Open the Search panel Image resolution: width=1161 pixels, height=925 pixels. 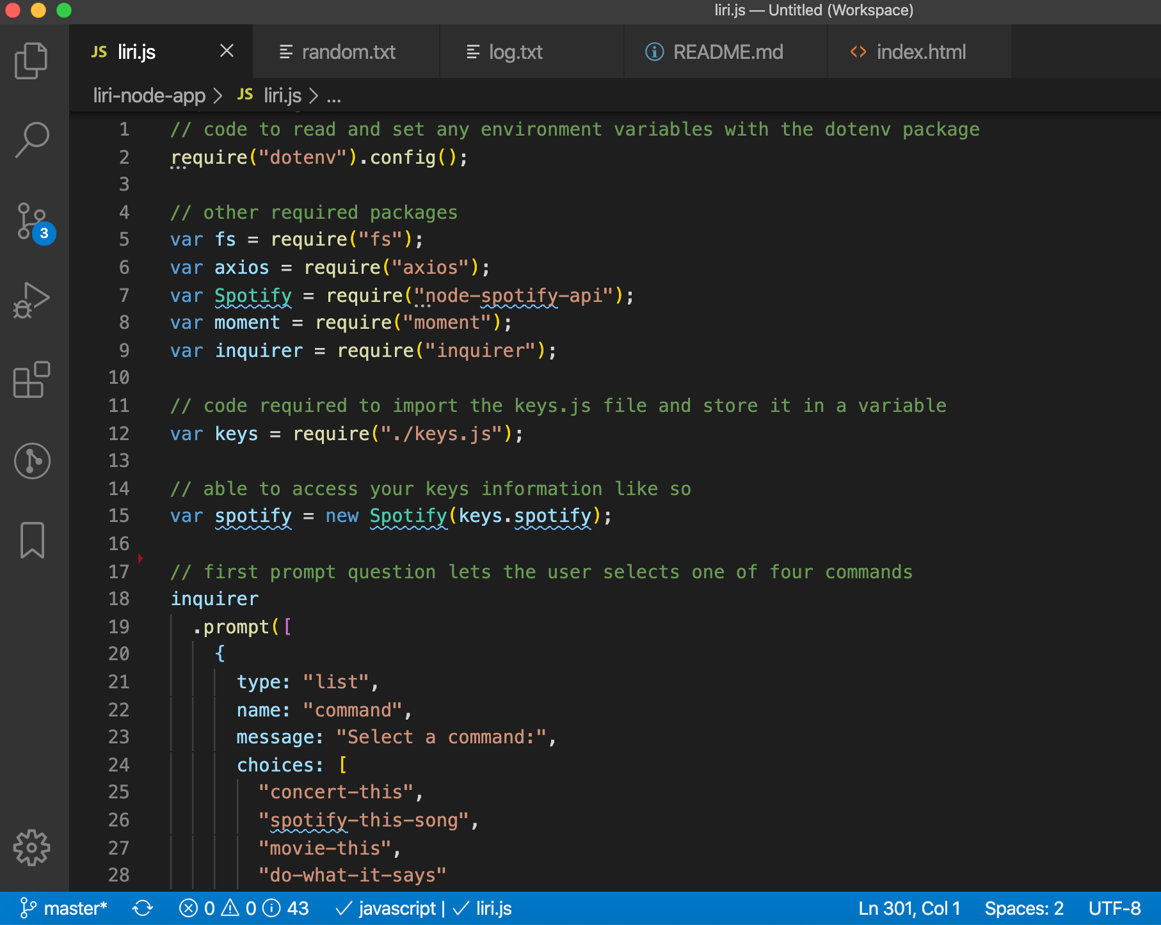click(x=31, y=140)
